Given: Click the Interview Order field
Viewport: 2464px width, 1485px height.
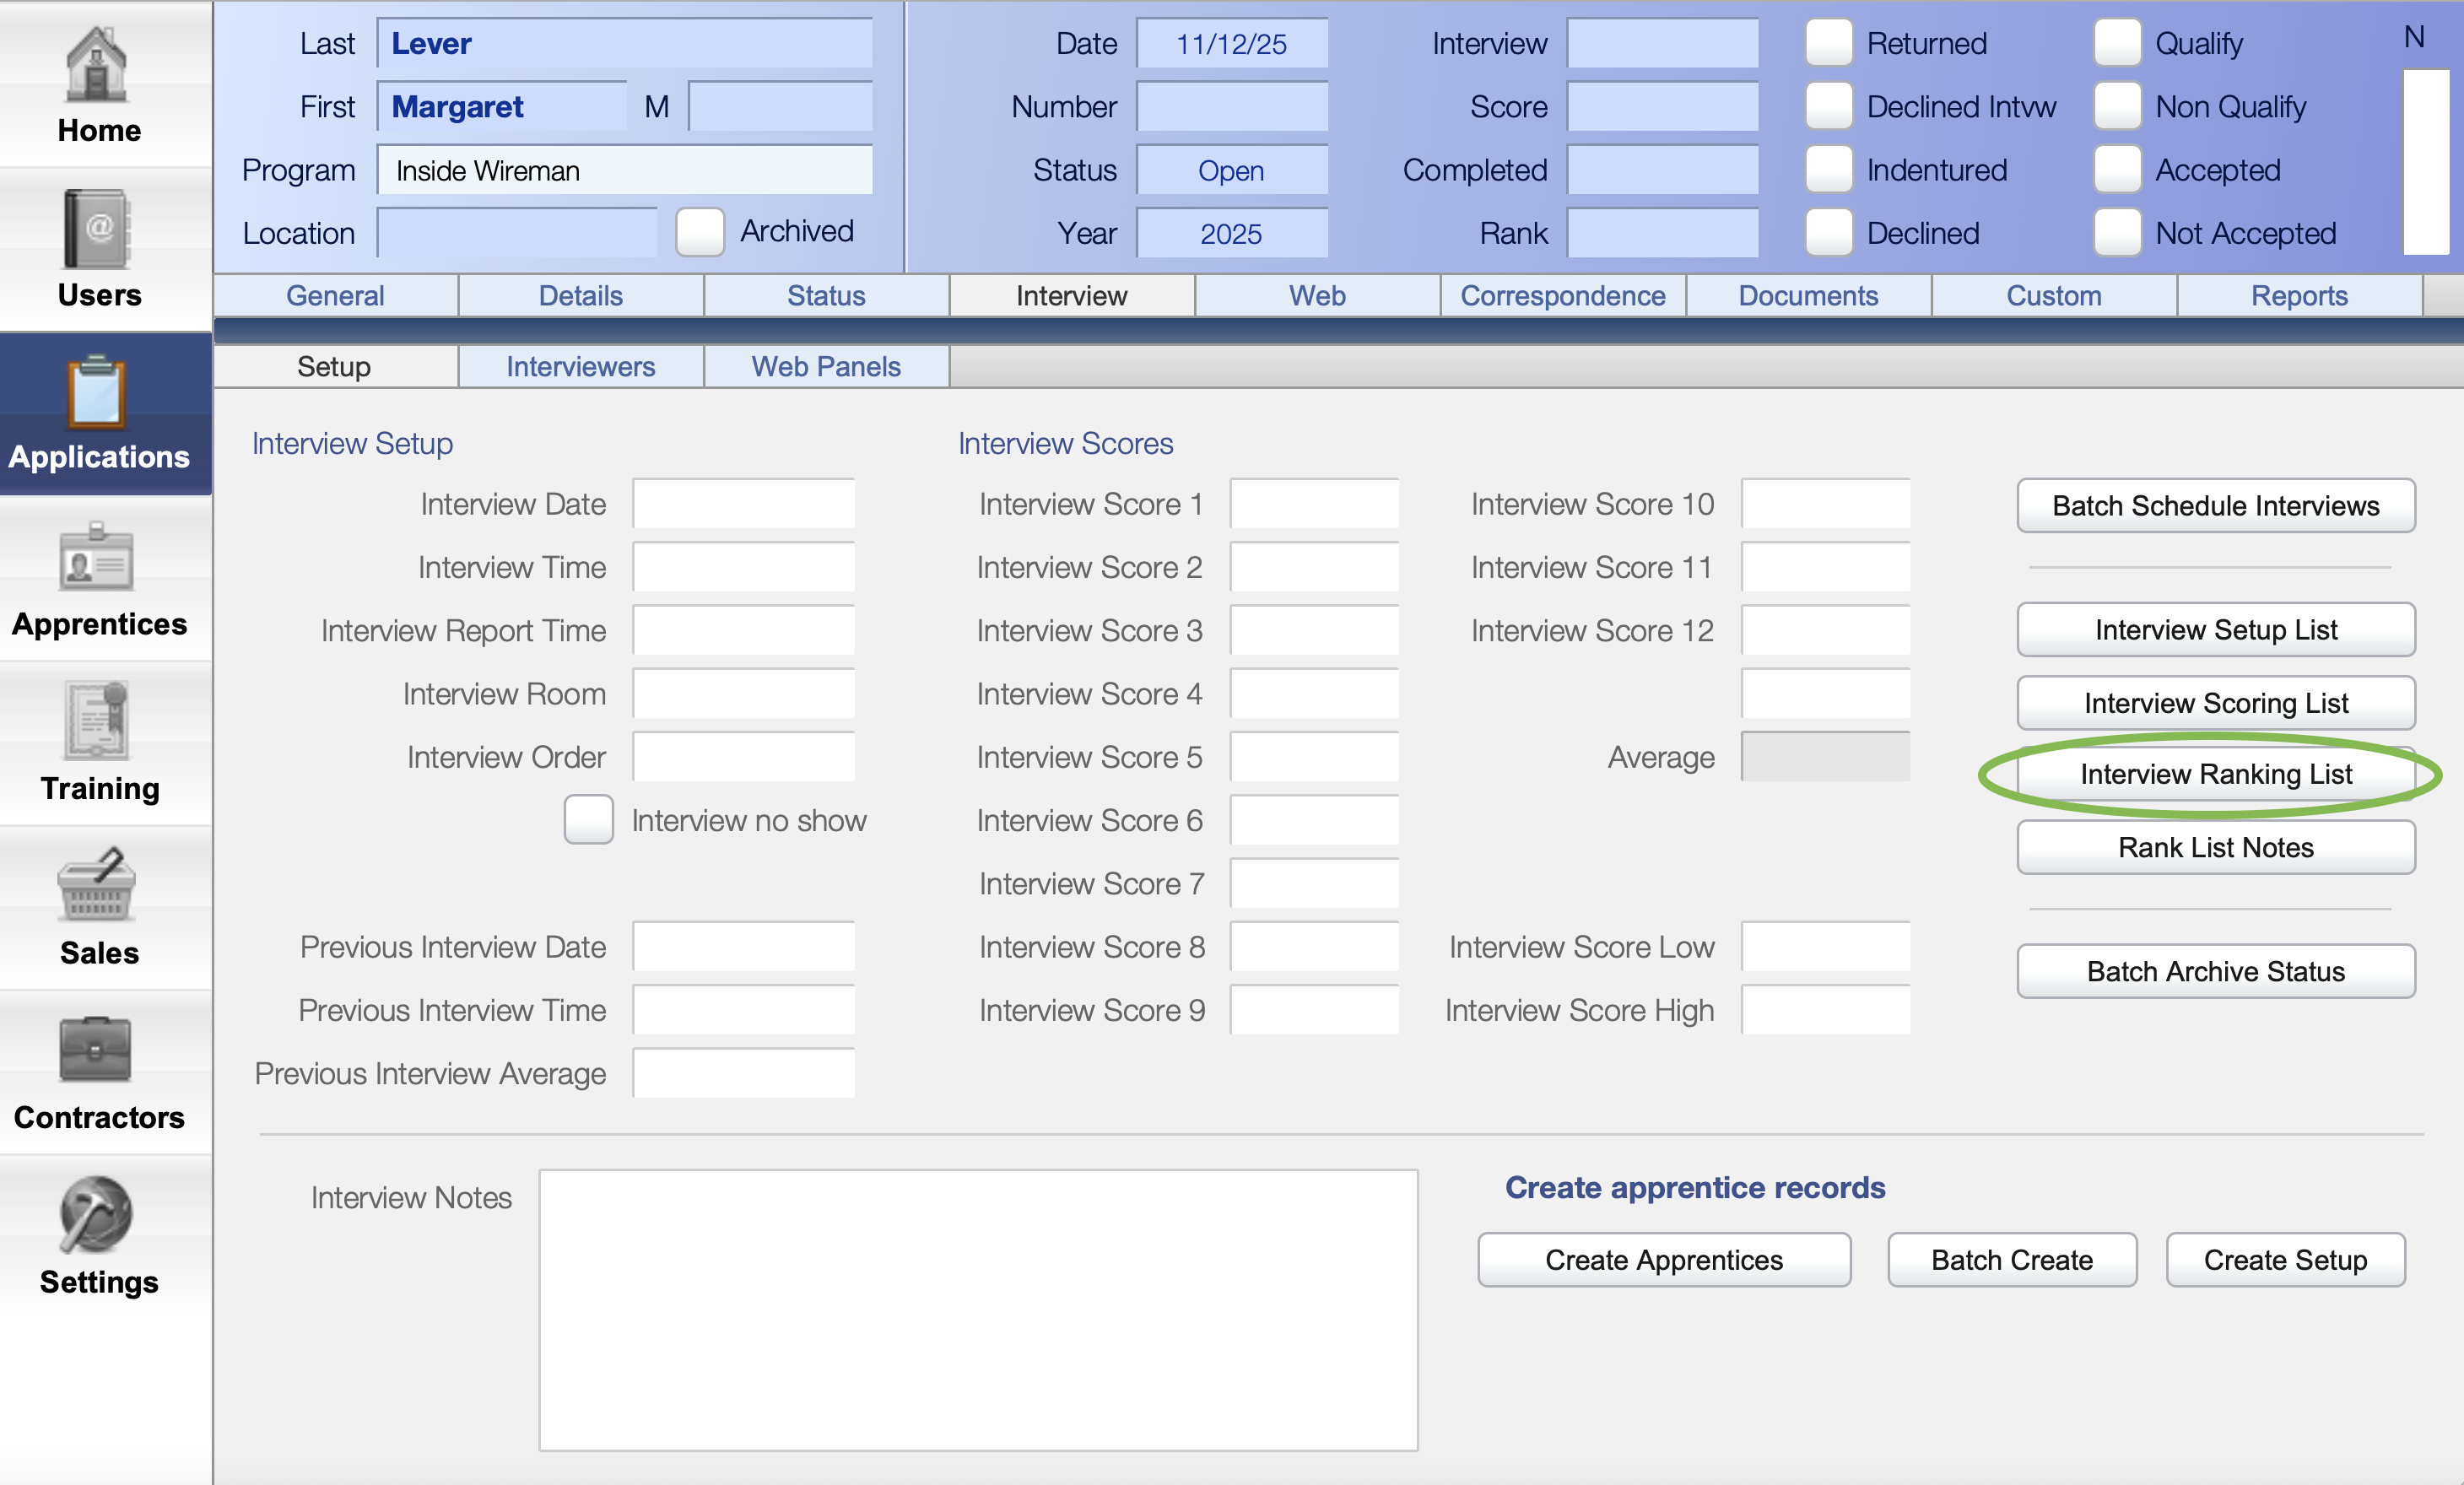Looking at the screenshot, I should point(744,756).
